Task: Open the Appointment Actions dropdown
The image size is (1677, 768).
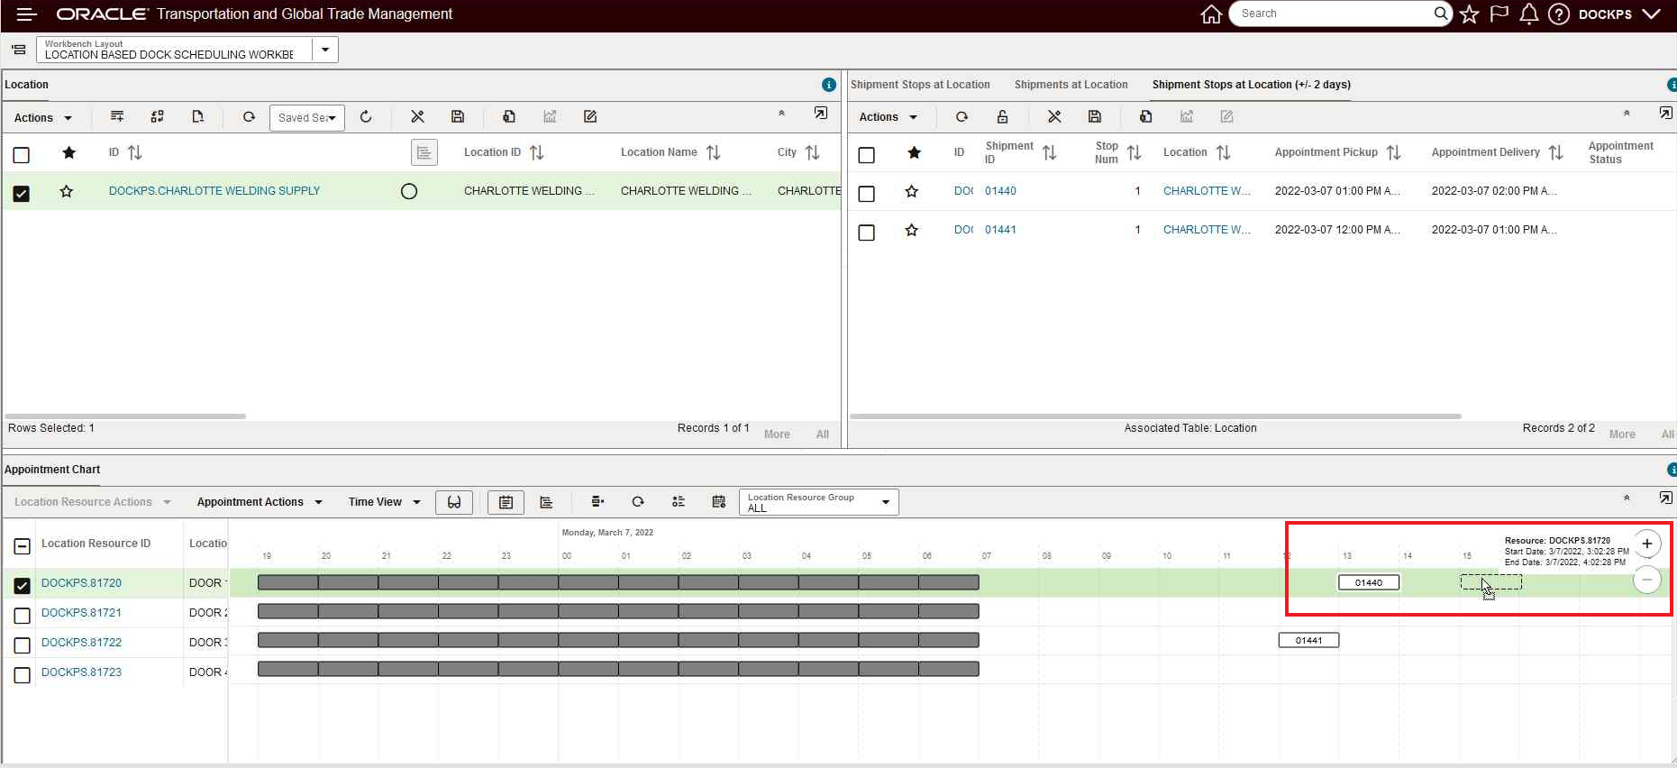Action: coord(260,502)
